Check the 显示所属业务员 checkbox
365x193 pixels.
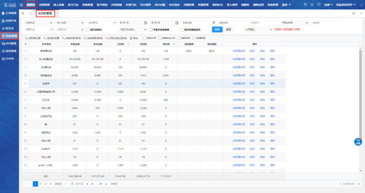182,30
